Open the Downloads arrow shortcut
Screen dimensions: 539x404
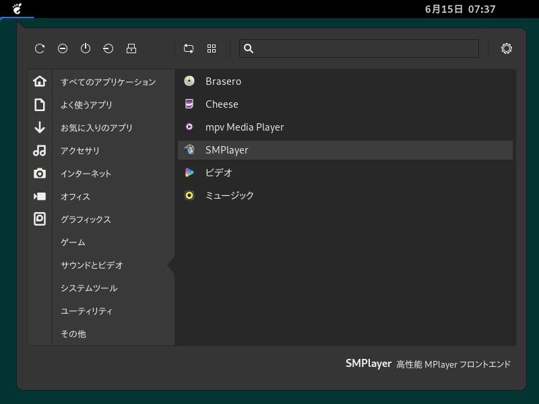pos(40,127)
